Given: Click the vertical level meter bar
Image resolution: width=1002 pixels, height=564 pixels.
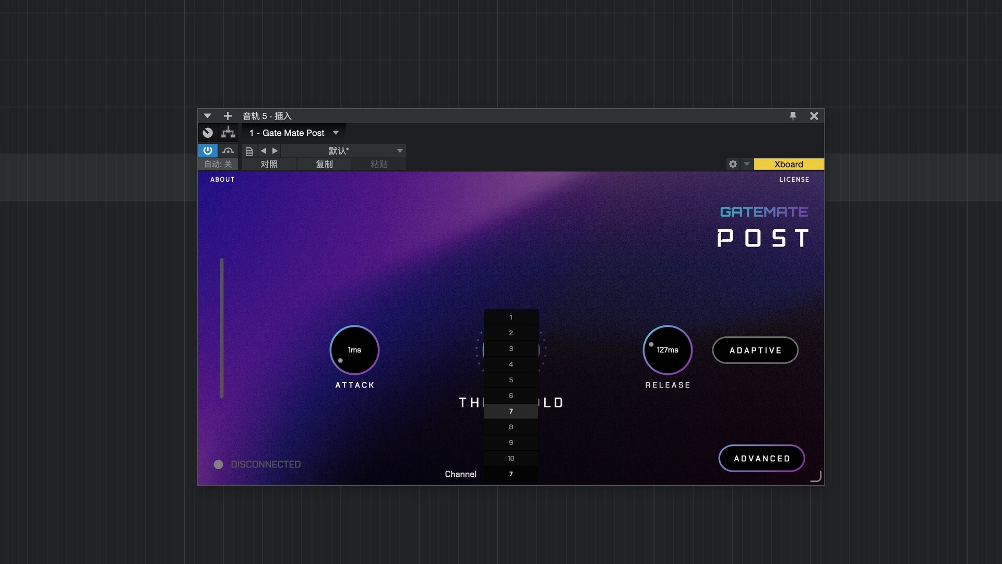Looking at the screenshot, I should [x=222, y=328].
